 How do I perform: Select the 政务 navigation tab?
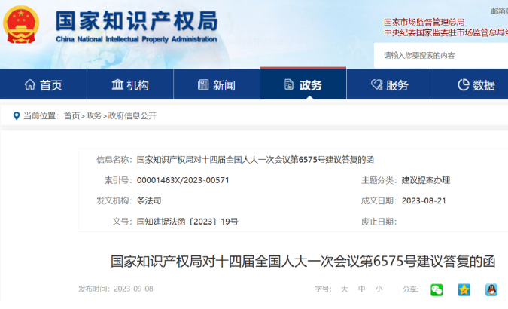[x=303, y=85]
